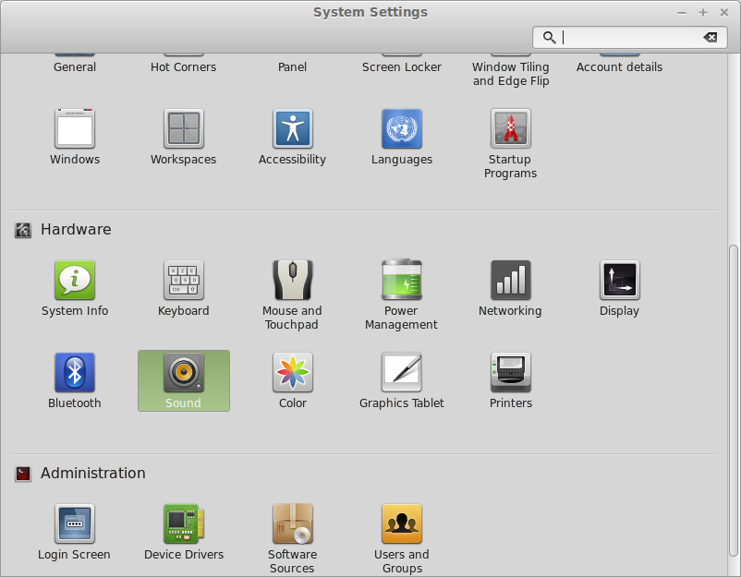Viewport: 741px width, 577px height.
Task: Open the Languages settings
Action: (402, 137)
